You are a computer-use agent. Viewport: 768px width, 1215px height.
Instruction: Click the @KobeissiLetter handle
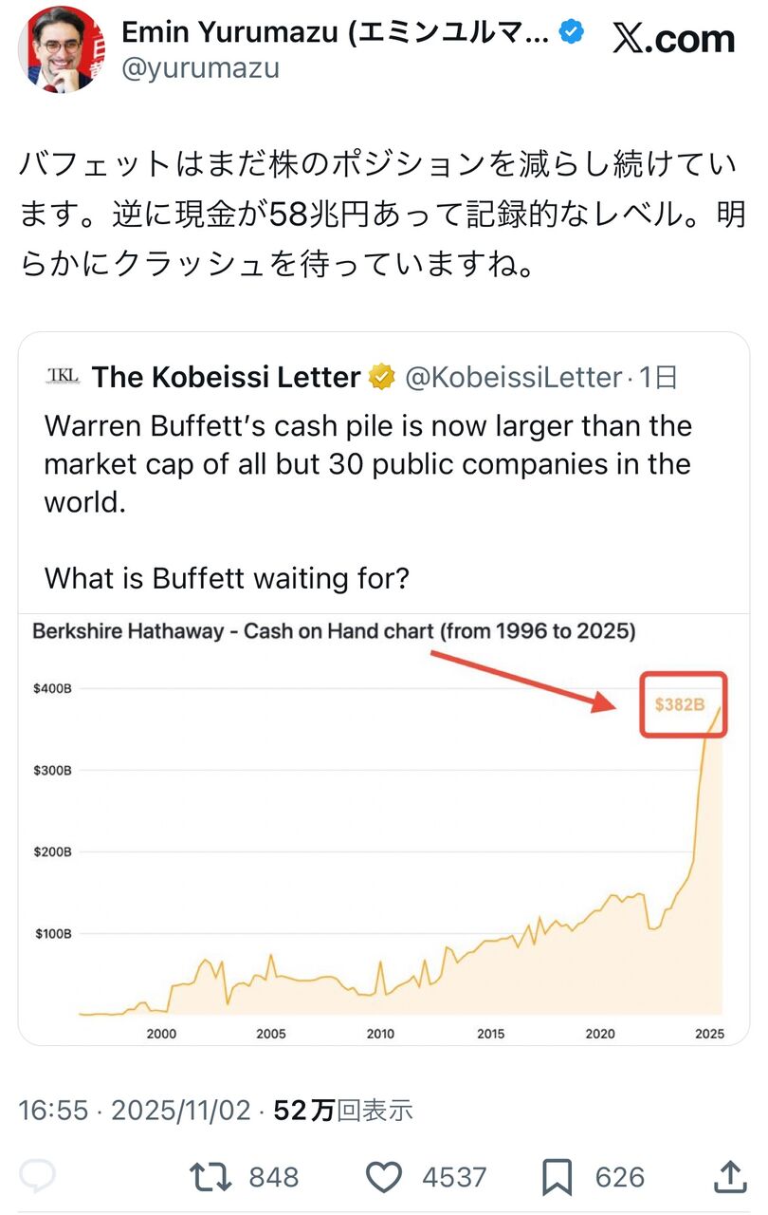pyautogui.click(x=513, y=378)
